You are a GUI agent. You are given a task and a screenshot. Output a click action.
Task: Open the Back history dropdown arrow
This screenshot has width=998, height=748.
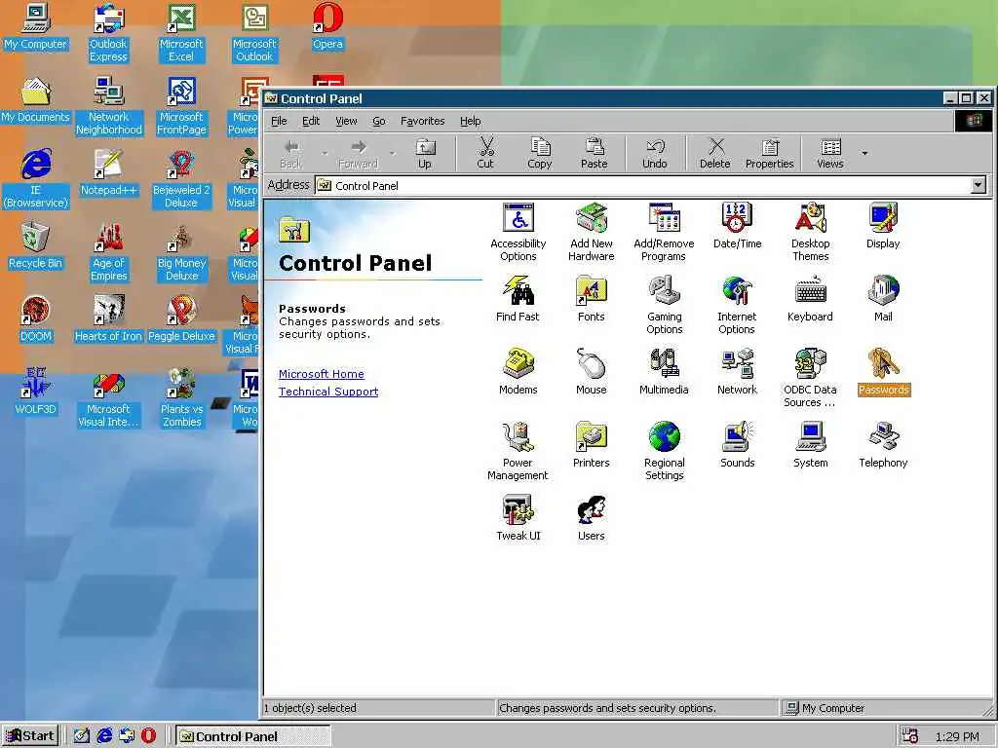pyautogui.click(x=325, y=153)
